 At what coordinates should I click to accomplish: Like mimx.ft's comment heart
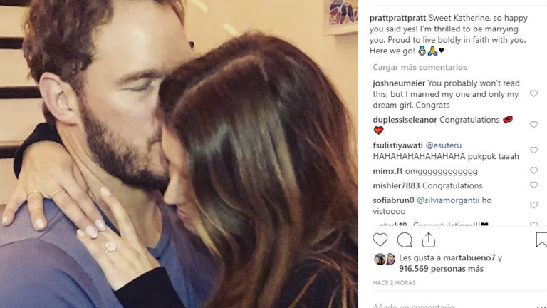533,170
